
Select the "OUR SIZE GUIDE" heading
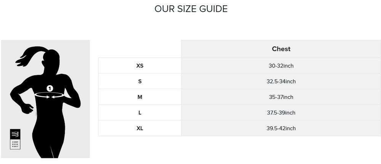[x=191, y=9]
